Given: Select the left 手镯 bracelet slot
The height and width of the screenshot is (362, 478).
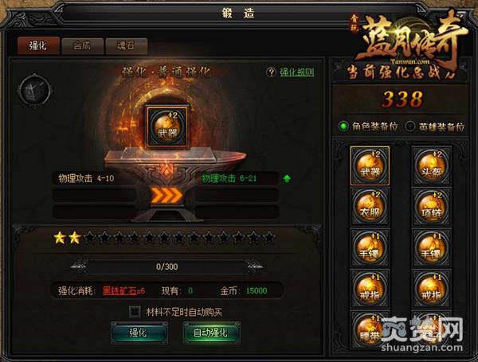Looking at the screenshot, I should [x=370, y=247].
